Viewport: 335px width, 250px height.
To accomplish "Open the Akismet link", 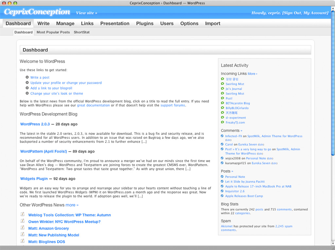I will (227, 226).
